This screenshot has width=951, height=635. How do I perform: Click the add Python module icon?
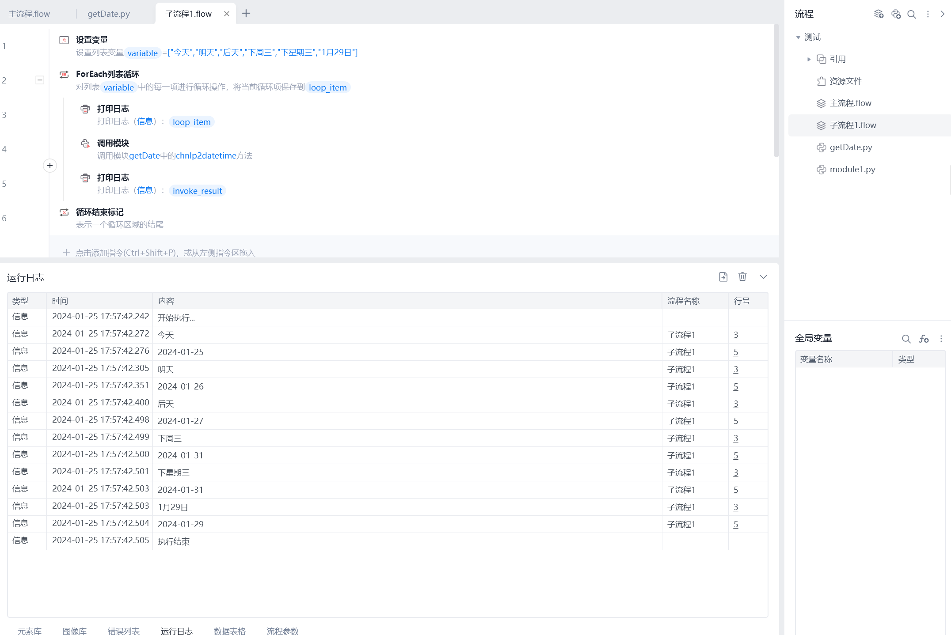(896, 14)
